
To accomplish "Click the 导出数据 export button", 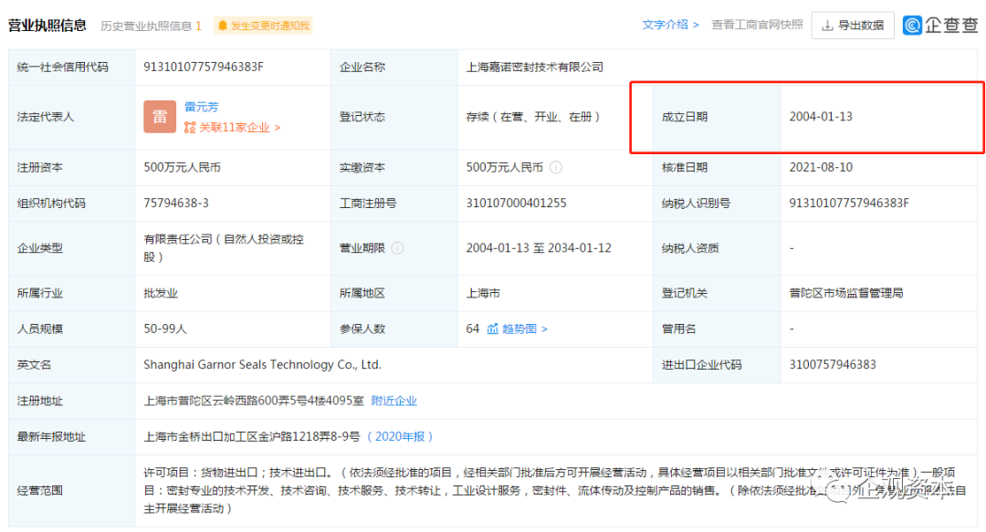I will (853, 26).
